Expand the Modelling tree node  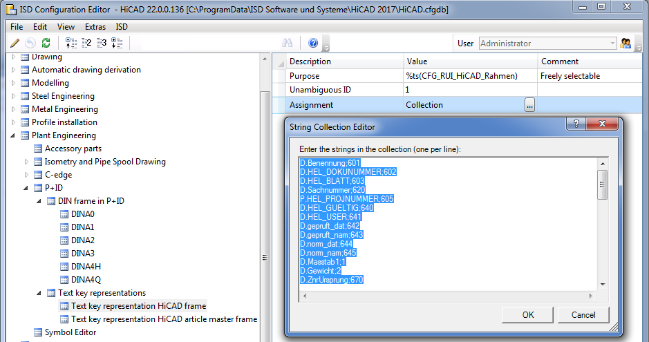click(x=14, y=83)
